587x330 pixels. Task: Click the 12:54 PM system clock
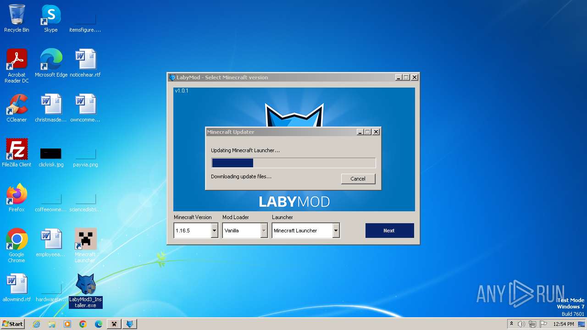click(x=564, y=324)
